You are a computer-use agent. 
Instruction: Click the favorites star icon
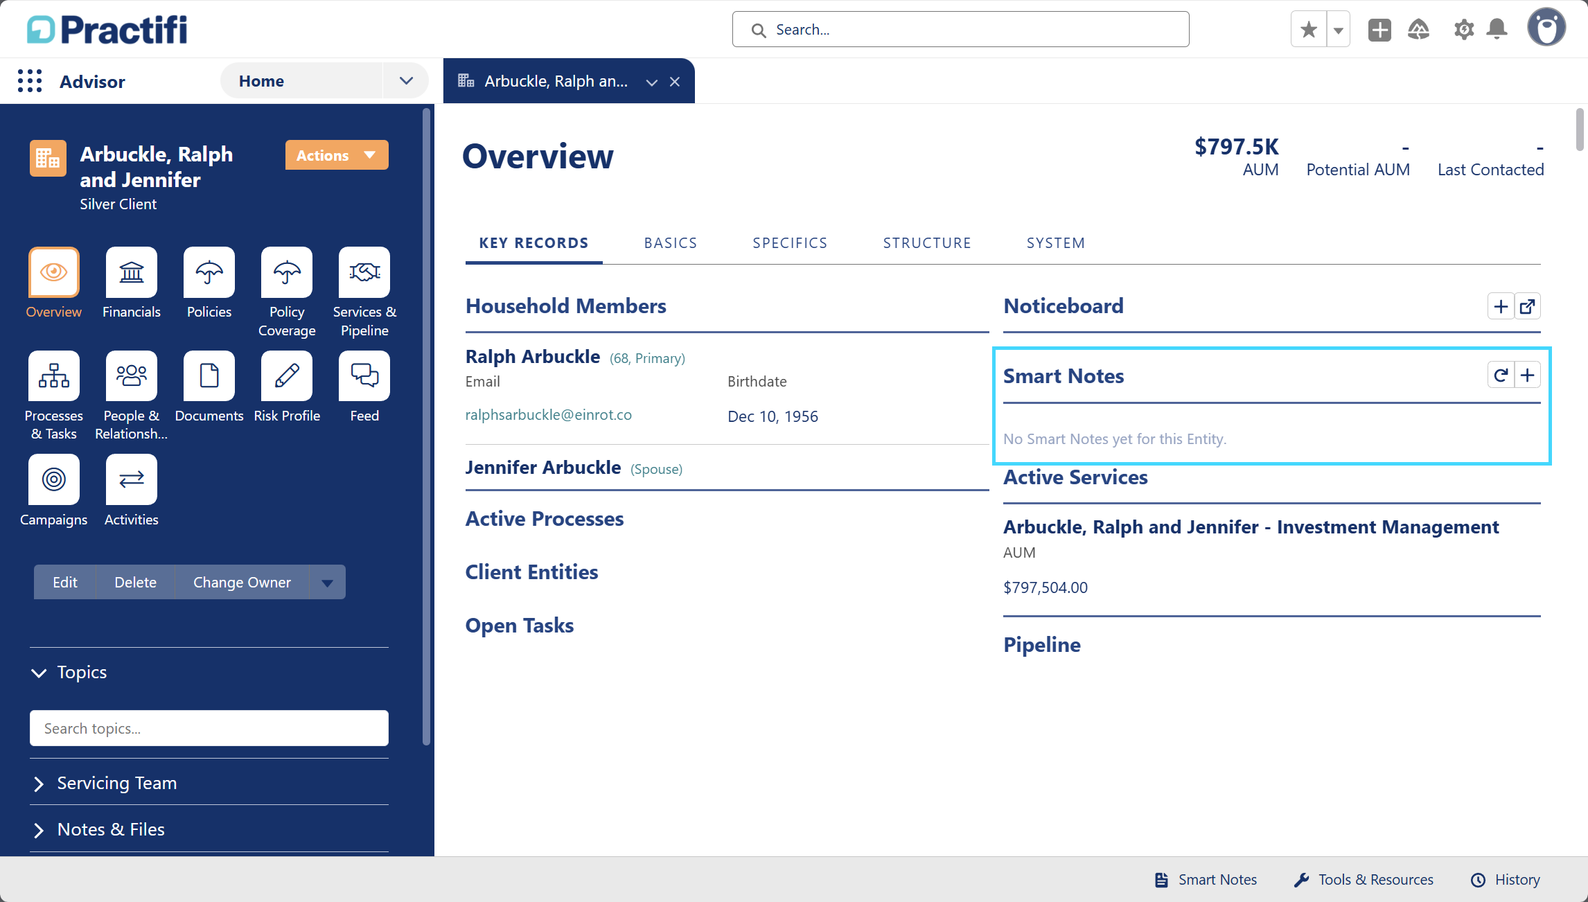[x=1309, y=29]
